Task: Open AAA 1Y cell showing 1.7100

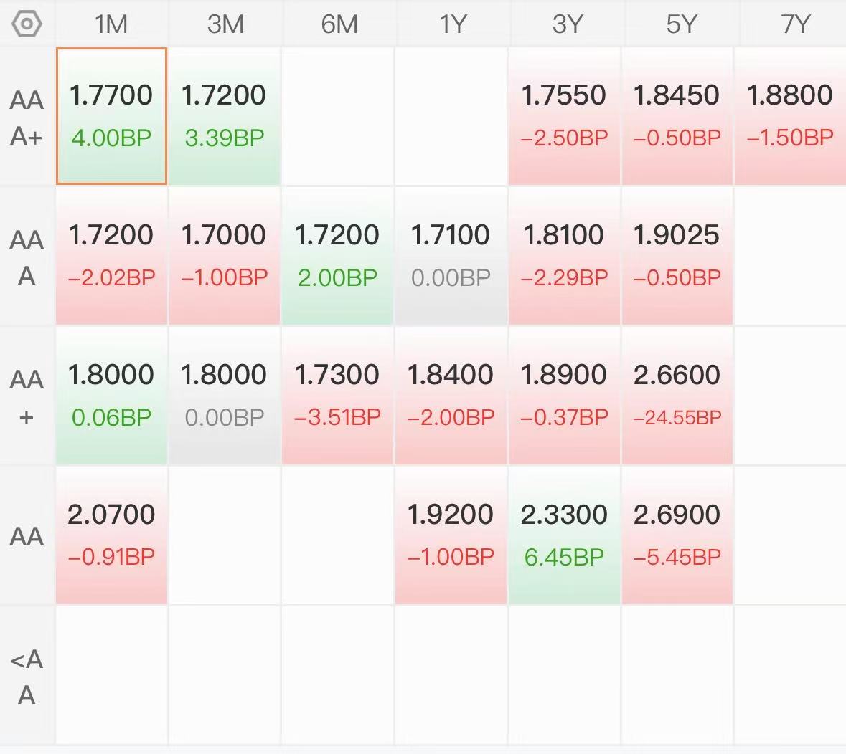Action: tap(451, 256)
